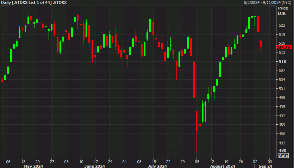Click the 08 date tick in July

(x=139, y=162)
